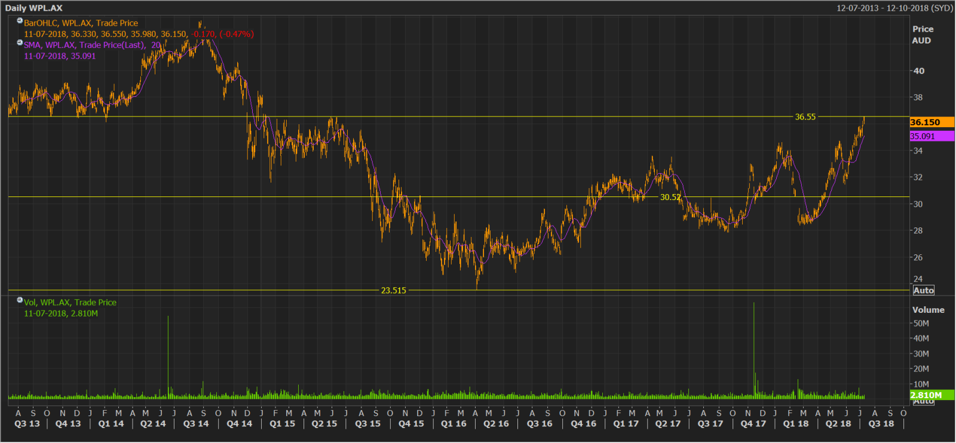Viewport: 956px width, 443px height.
Task: Click the Price AUD axis heading
Action: point(923,35)
